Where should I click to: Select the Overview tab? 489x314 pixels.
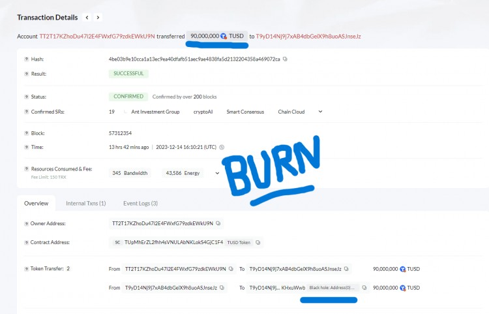coord(36,203)
